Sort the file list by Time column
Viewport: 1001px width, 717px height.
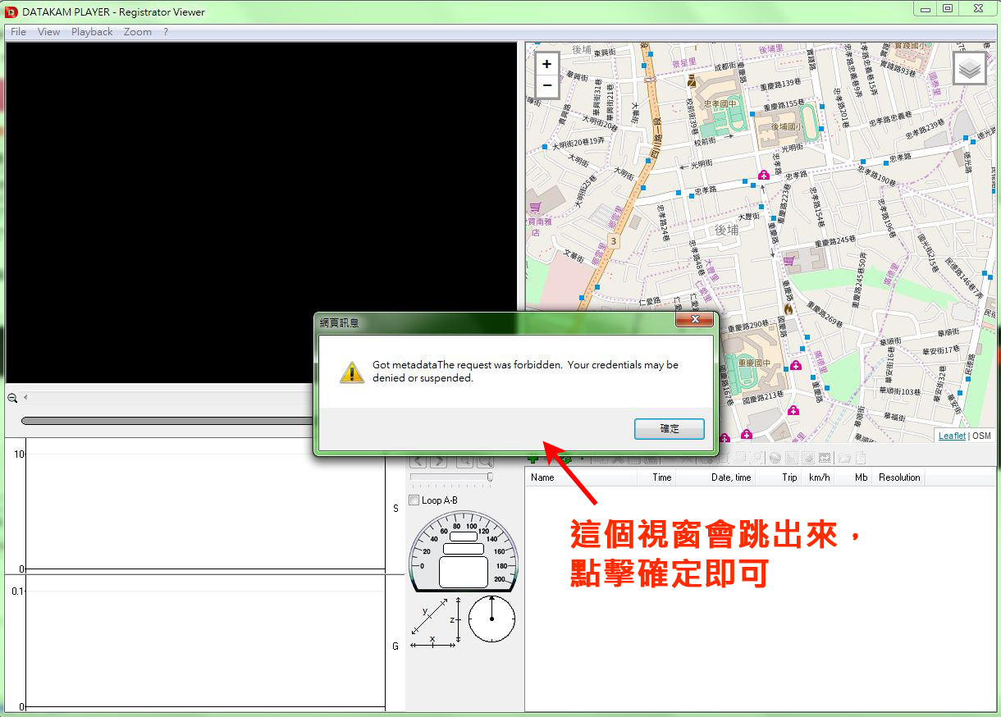coord(656,477)
